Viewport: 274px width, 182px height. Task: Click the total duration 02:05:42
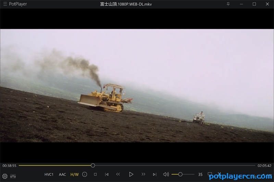click(x=264, y=166)
